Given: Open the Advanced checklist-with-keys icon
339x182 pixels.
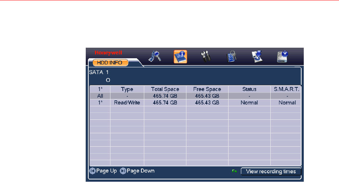Looking at the screenshot, I should pyautogui.click(x=231, y=56).
